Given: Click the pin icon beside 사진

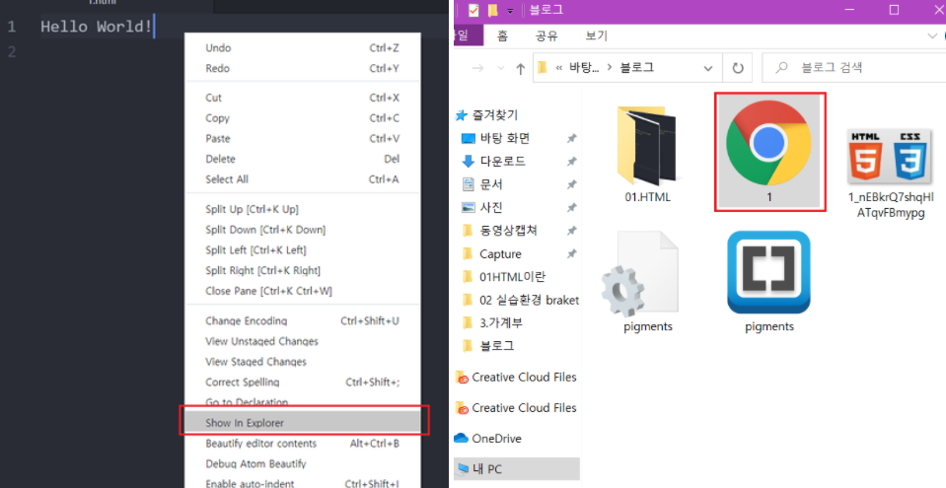Looking at the screenshot, I should coord(571,207).
